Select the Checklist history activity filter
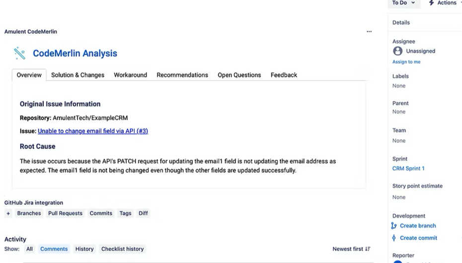 click(x=122, y=249)
